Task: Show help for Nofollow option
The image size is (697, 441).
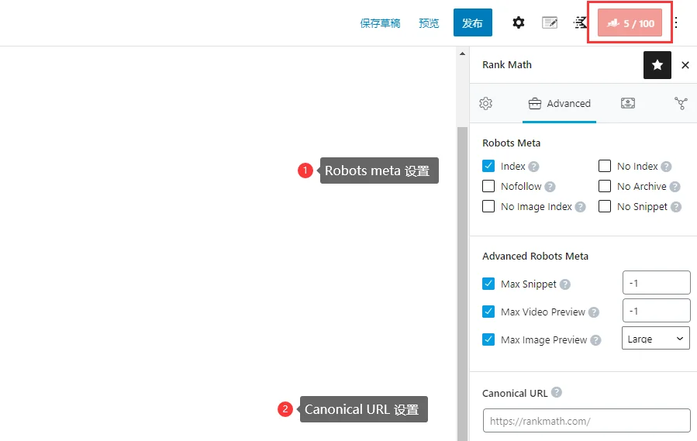Action: point(550,187)
